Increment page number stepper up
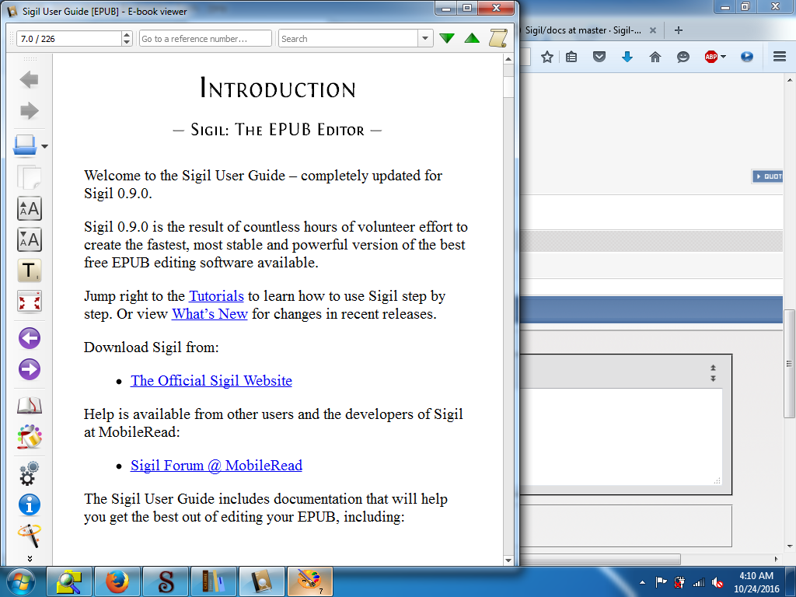796x597 pixels. coord(127,34)
